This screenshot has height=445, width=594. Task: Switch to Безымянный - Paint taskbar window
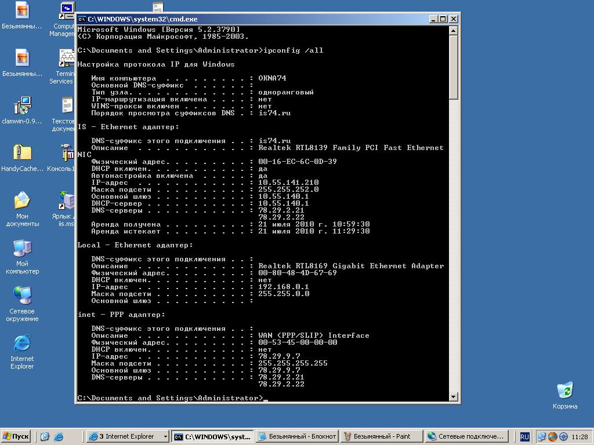[381, 437]
